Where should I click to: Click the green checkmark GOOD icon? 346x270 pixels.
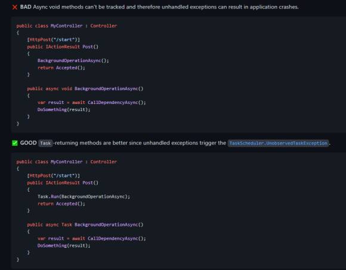click(15, 143)
